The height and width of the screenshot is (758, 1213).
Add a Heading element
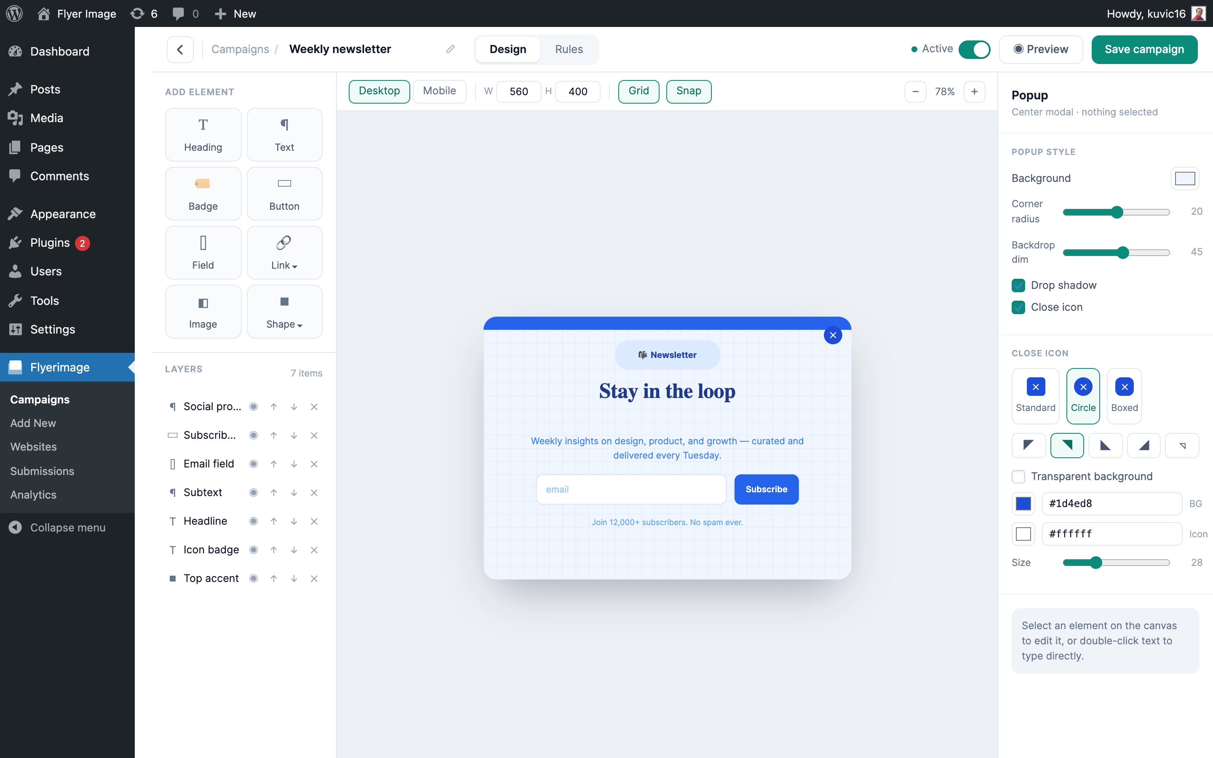[203, 135]
